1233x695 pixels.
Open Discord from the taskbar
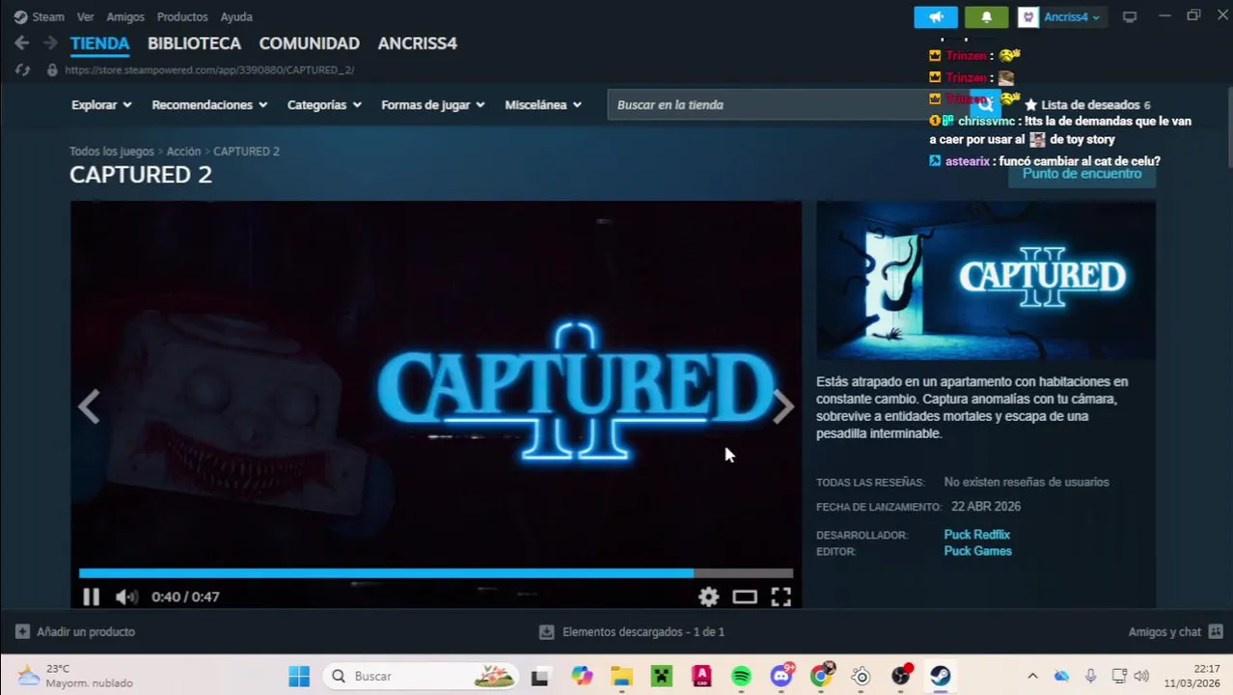(781, 676)
